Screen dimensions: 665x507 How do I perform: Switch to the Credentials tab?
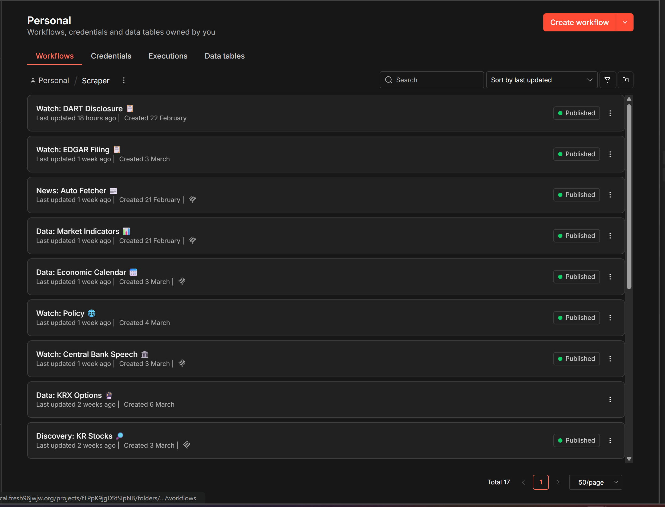coord(111,56)
